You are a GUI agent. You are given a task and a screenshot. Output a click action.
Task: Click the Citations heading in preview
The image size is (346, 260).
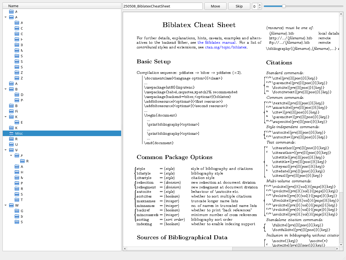tap(279, 63)
